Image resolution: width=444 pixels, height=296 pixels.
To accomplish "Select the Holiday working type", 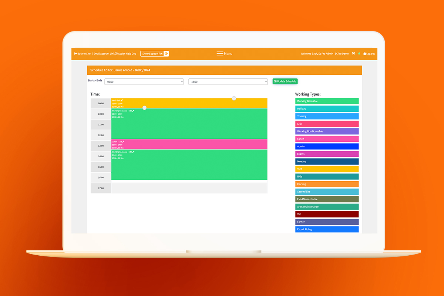I will coord(327,108).
